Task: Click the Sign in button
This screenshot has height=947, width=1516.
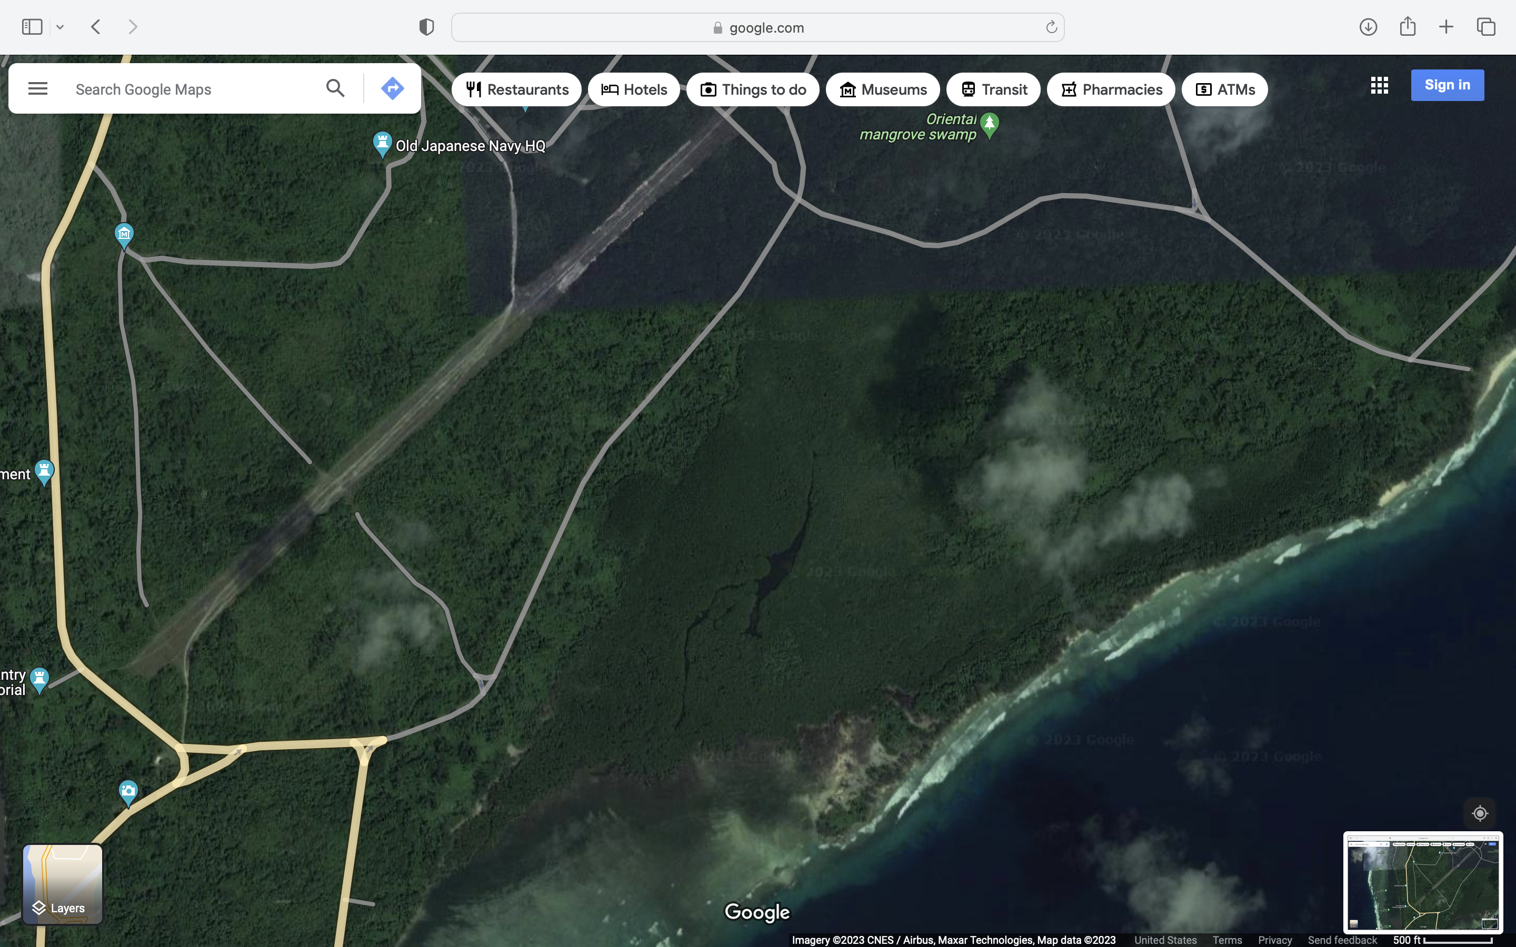Action: pos(1447,85)
